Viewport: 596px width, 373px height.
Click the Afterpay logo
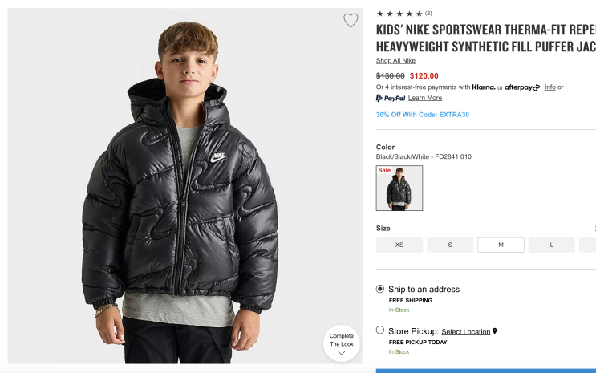(x=522, y=87)
